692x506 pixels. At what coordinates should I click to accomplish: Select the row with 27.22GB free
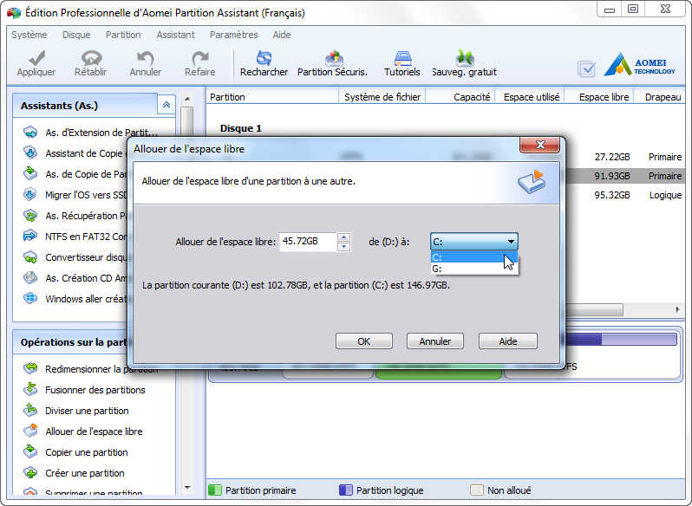pos(624,157)
